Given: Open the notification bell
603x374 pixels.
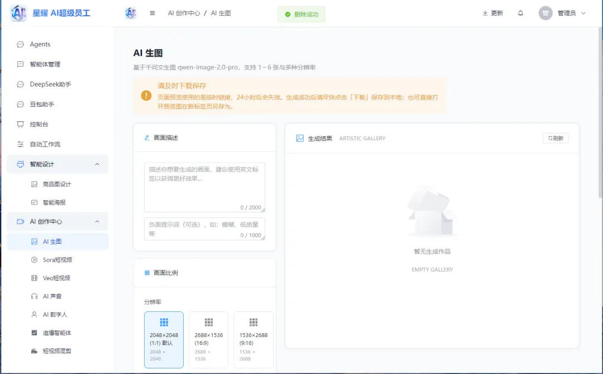Looking at the screenshot, I should click(x=520, y=12).
